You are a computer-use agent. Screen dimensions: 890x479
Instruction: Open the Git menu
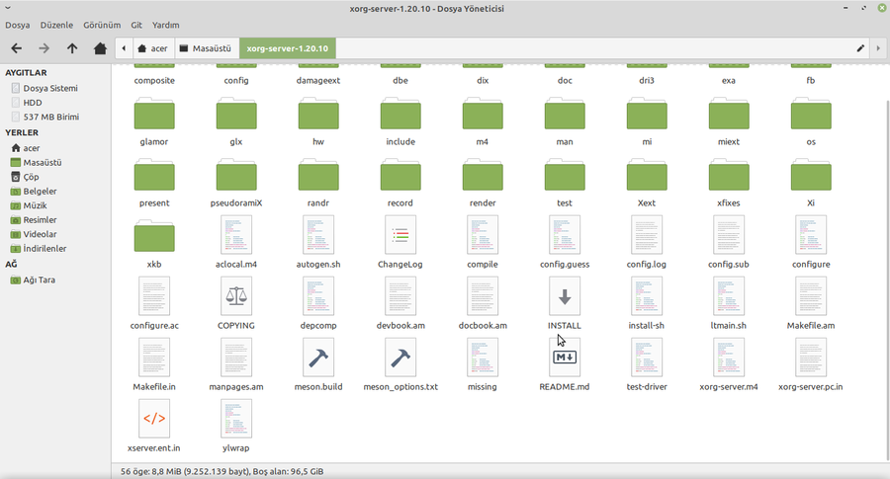pos(136,25)
